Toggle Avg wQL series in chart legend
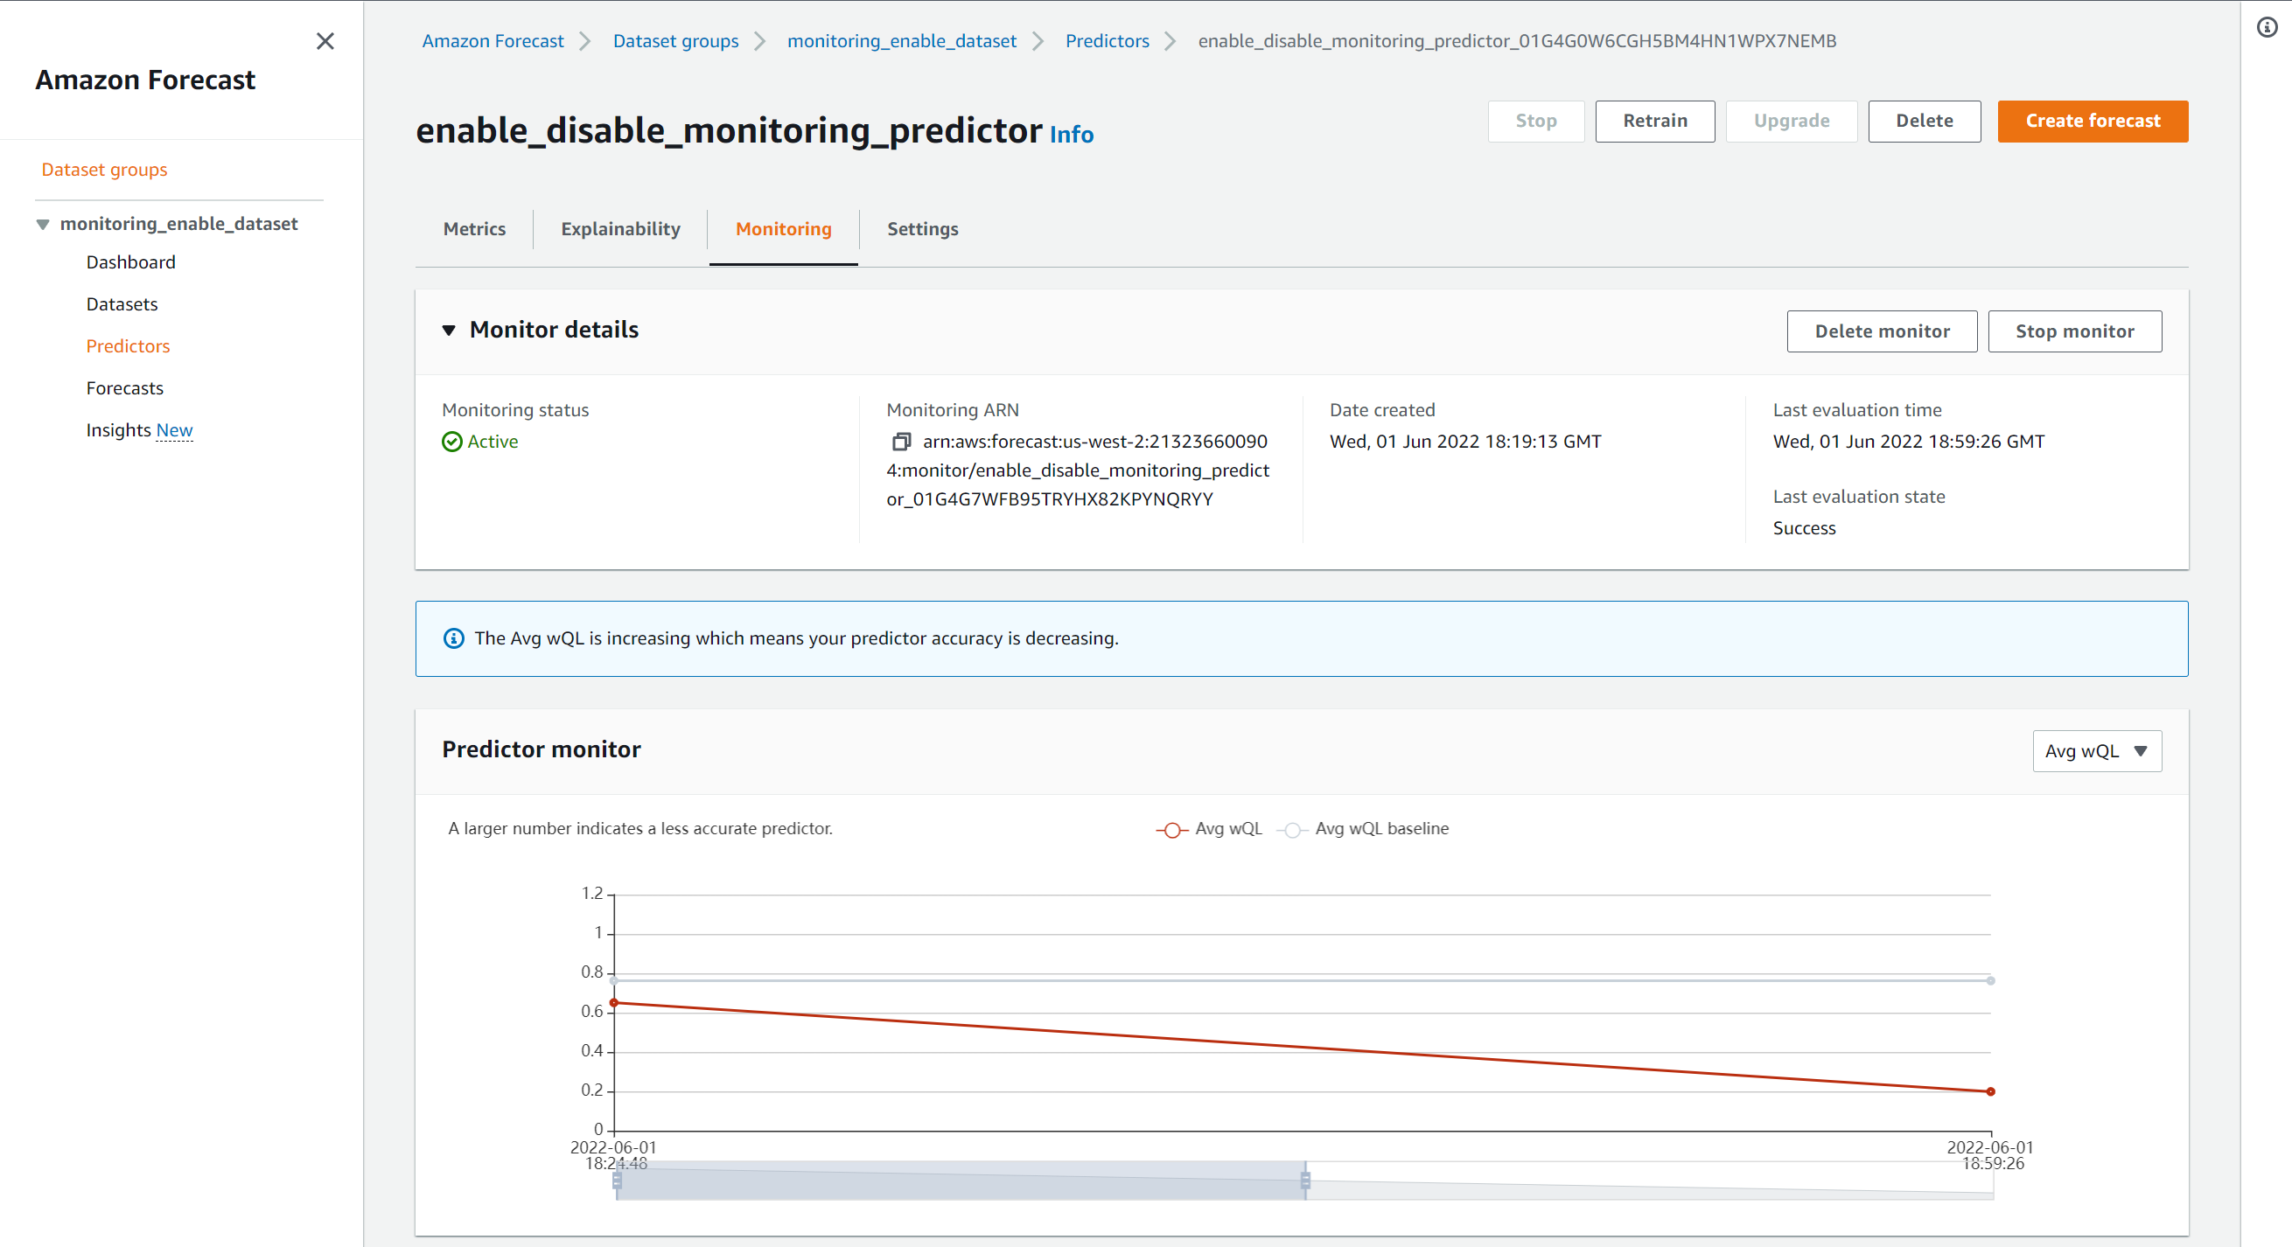This screenshot has width=2292, height=1247. (x=1209, y=828)
